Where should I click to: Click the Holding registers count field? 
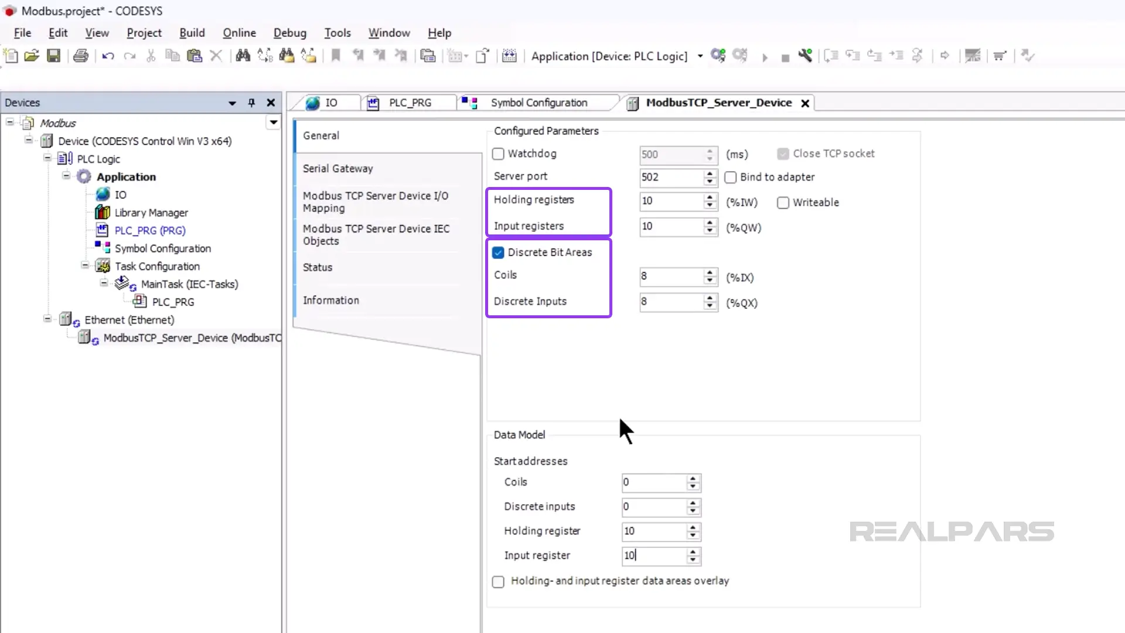[x=671, y=201]
